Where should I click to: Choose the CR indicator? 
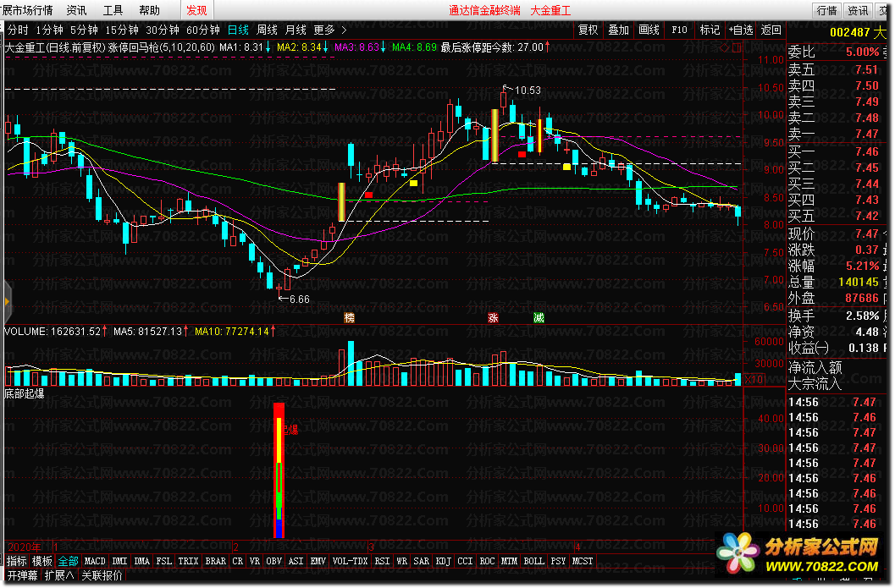point(237,561)
